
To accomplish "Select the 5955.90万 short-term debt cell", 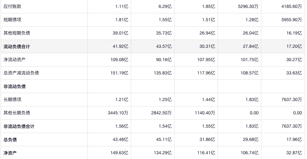I will click(x=291, y=20).
